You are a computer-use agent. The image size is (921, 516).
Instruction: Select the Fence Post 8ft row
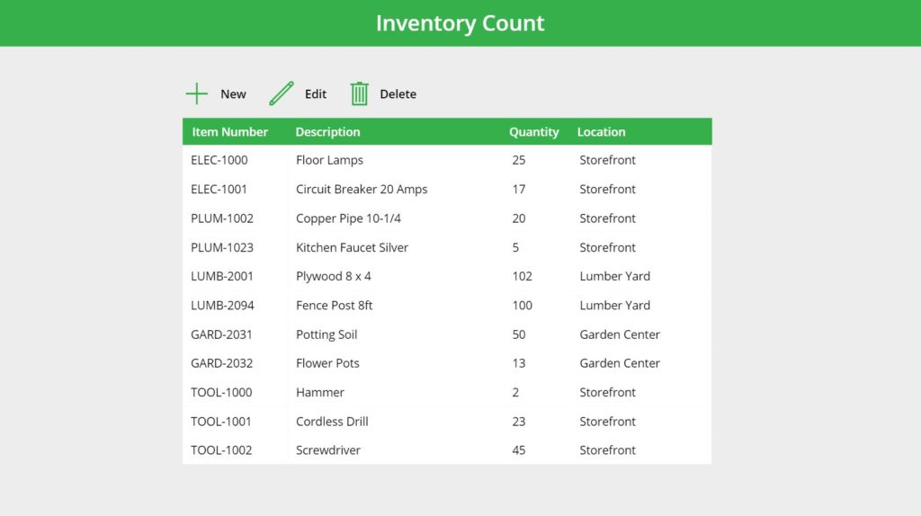click(x=447, y=306)
